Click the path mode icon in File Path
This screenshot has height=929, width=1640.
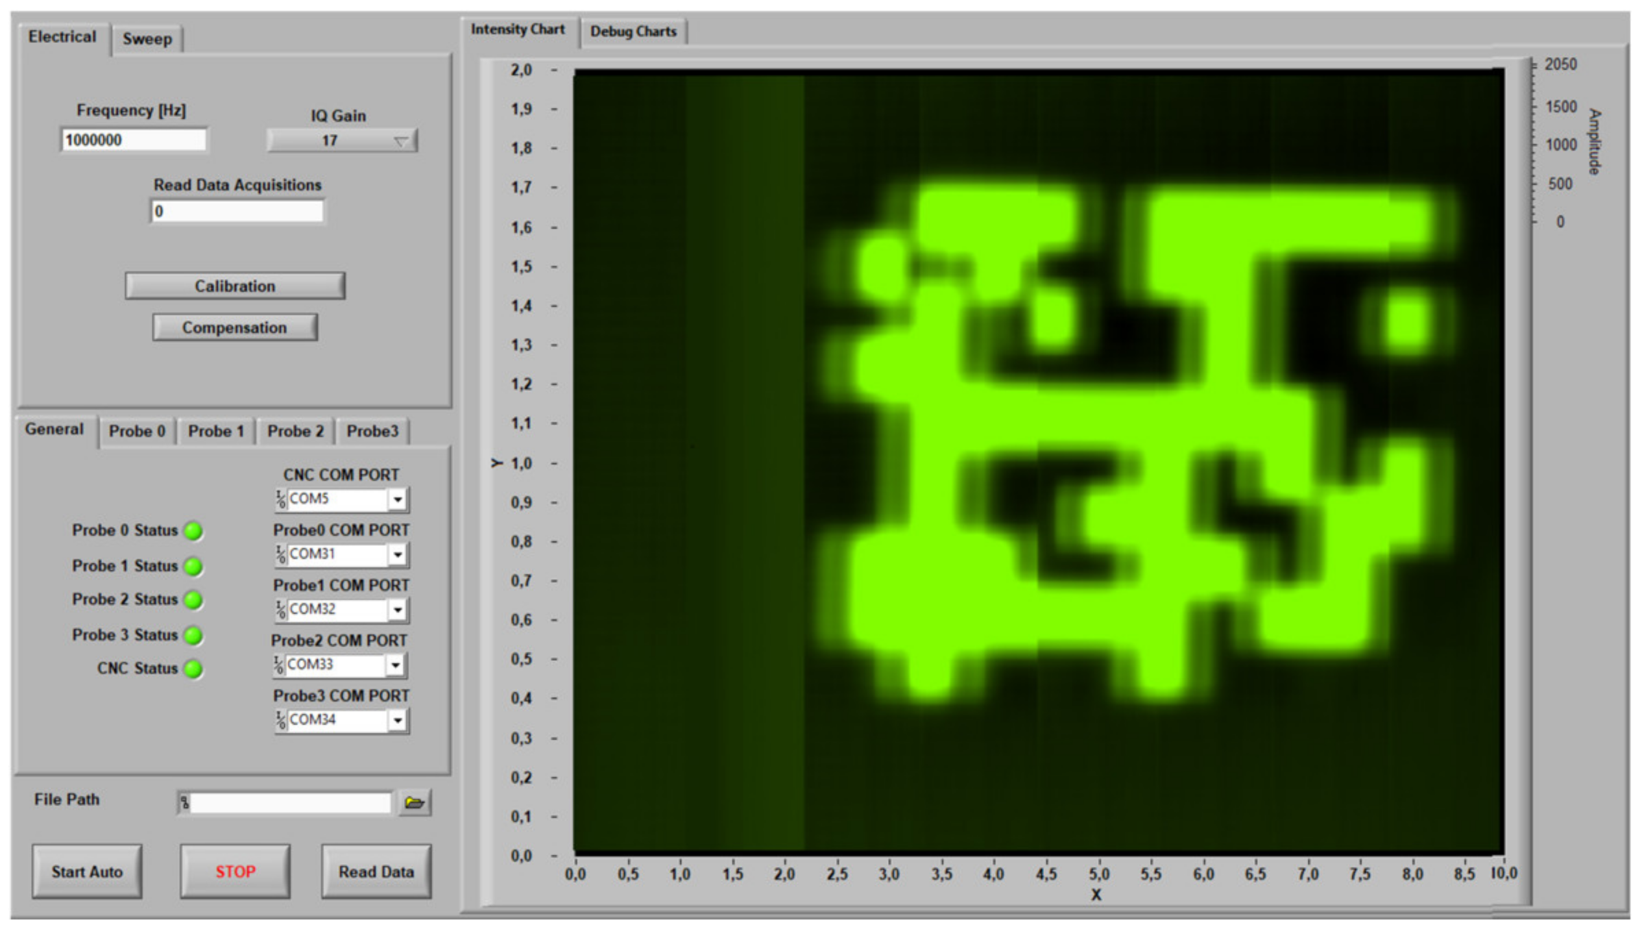184,803
